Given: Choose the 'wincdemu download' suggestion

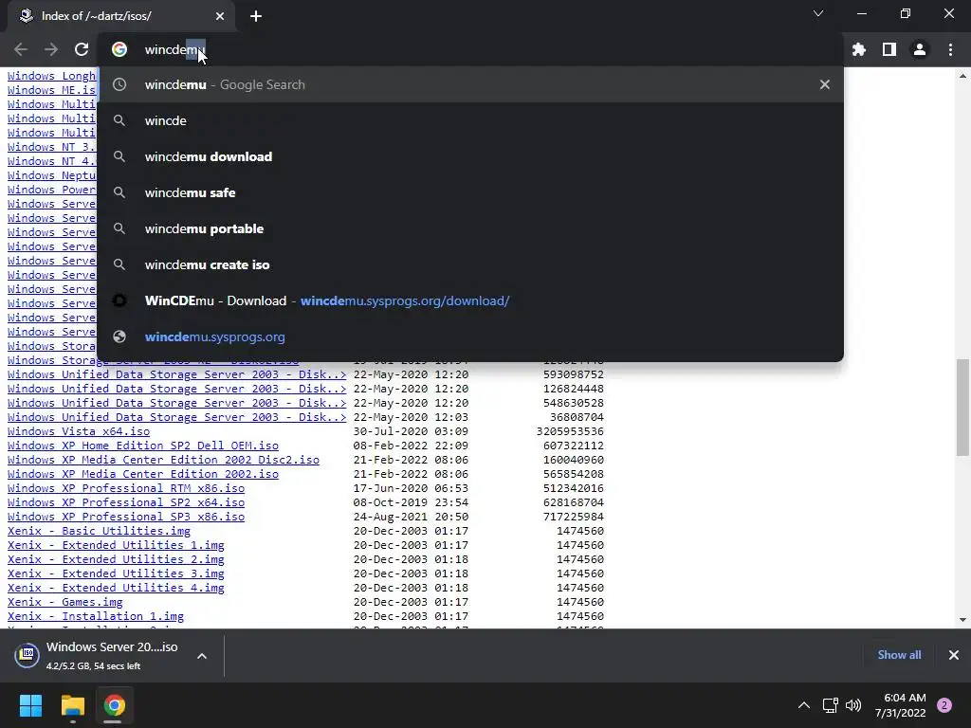Looking at the screenshot, I should 470,156.
